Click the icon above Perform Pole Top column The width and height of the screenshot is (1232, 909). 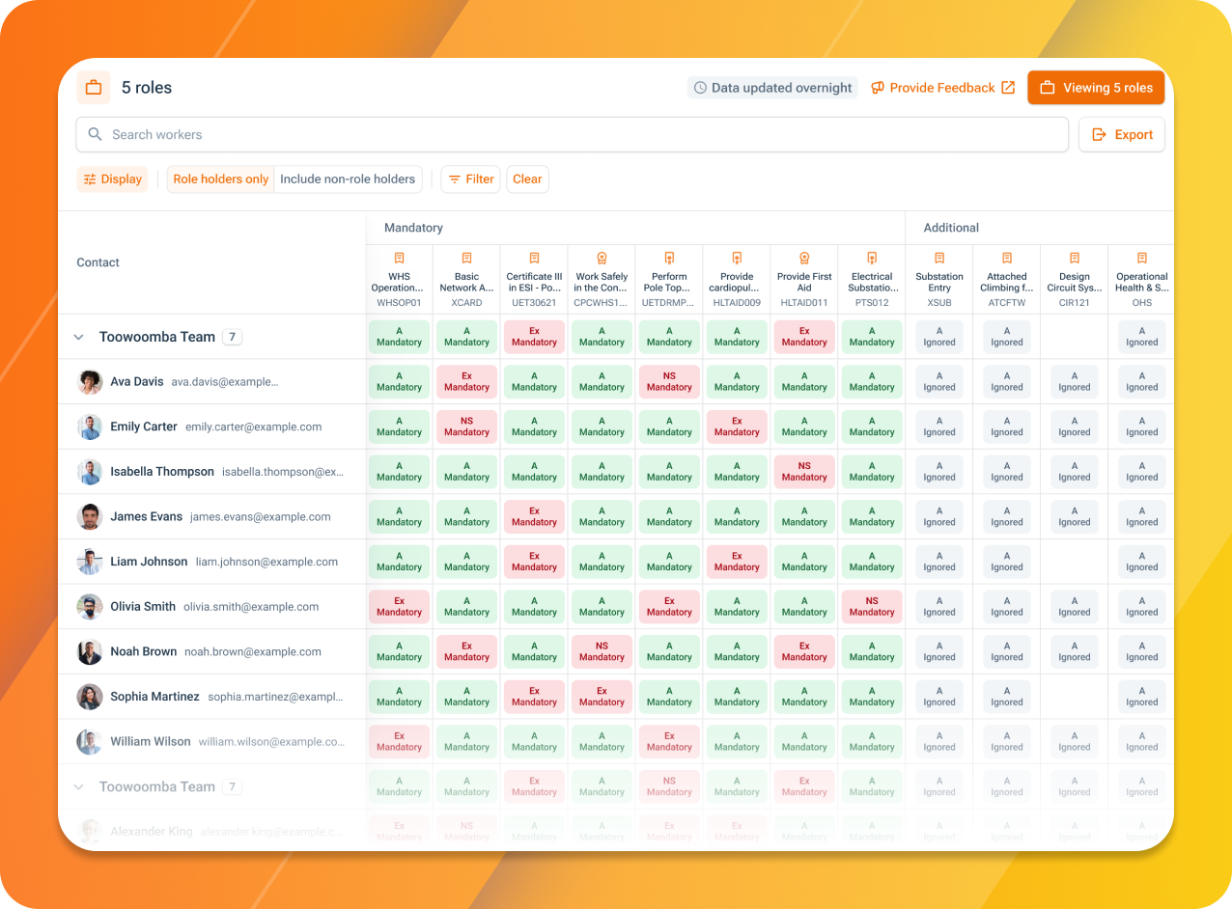pos(669,259)
